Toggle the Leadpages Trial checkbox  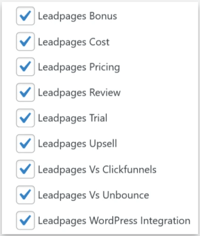pyautogui.click(x=25, y=118)
